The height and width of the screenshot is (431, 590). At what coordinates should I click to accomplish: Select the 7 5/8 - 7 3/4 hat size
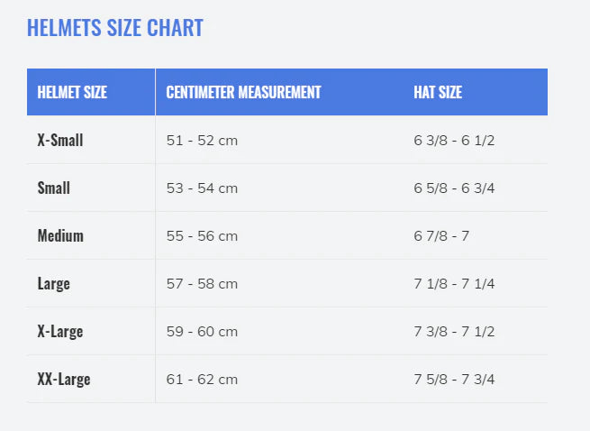pos(454,380)
